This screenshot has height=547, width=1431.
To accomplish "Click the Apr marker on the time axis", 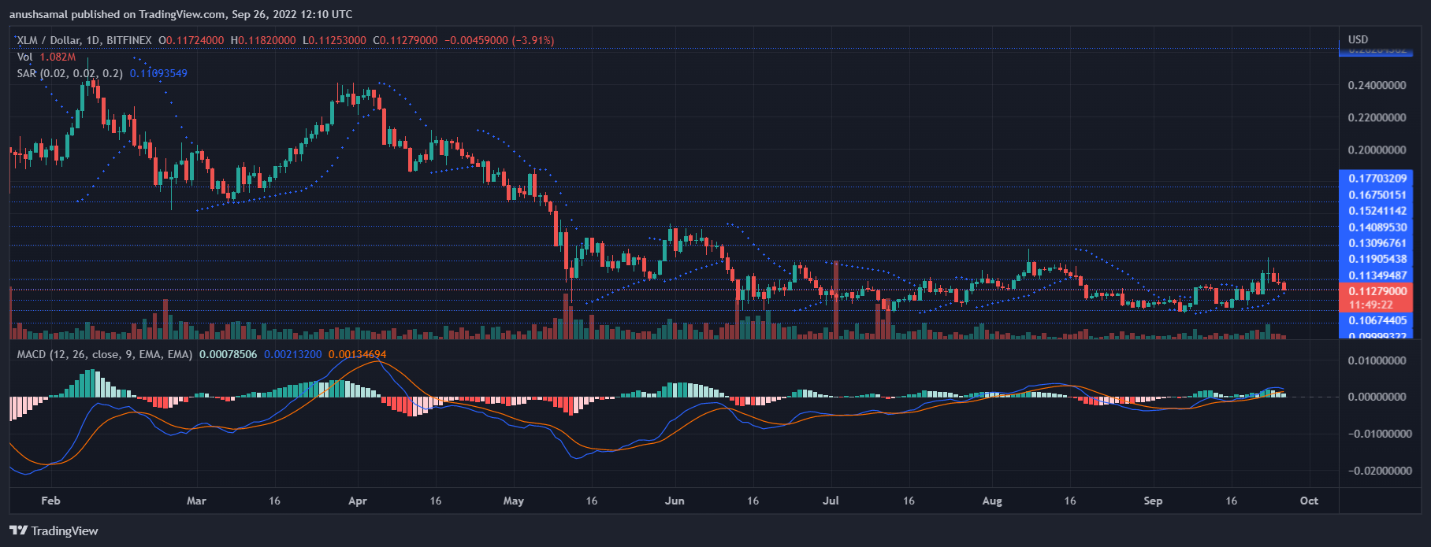I will pyautogui.click(x=357, y=501).
